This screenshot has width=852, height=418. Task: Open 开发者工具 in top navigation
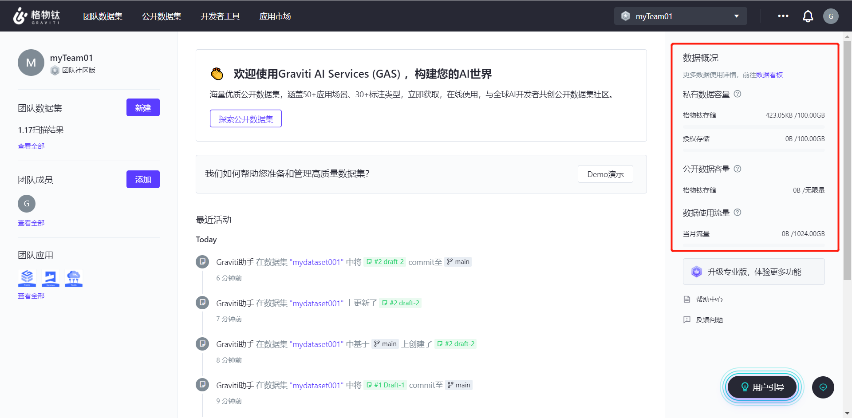point(220,16)
